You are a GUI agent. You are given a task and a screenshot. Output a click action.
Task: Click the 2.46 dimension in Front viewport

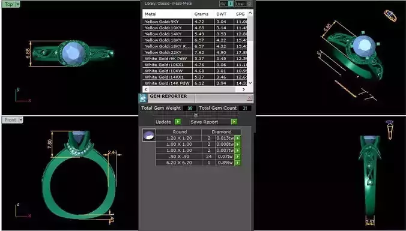[112, 152]
